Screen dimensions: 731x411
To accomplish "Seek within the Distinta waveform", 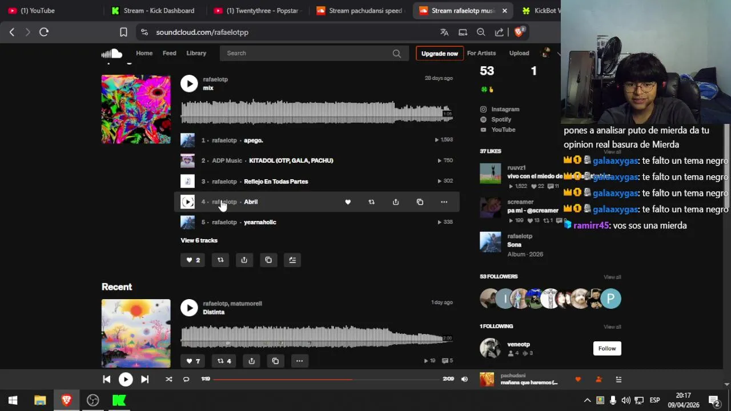I will (317, 336).
